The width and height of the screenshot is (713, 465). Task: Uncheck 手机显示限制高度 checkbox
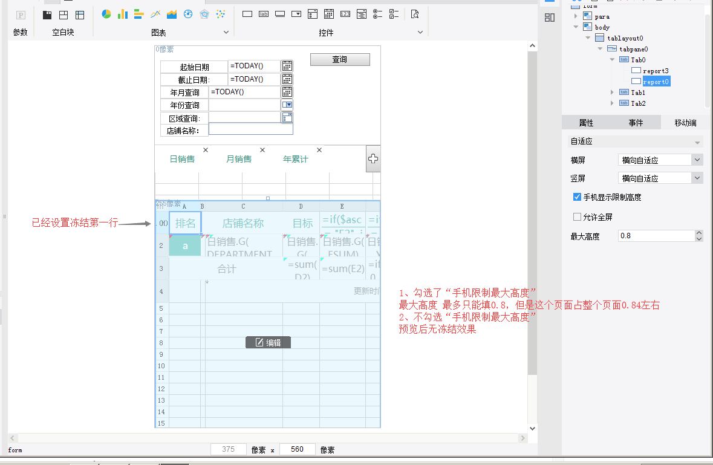577,197
